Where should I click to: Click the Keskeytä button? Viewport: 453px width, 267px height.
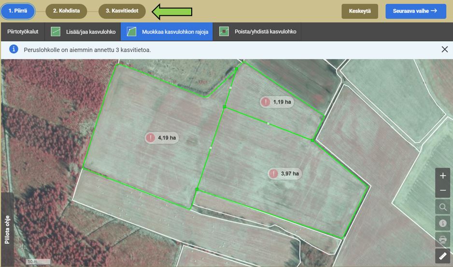click(359, 11)
